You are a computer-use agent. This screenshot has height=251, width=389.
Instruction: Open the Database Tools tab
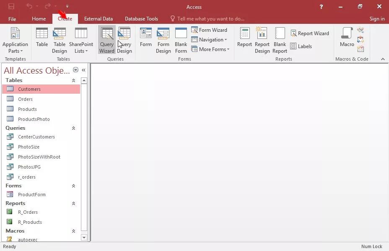coord(141,19)
